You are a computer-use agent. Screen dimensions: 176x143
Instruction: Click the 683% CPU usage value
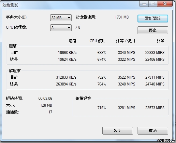click(102, 52)
